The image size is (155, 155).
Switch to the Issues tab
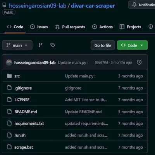point(39,27)
